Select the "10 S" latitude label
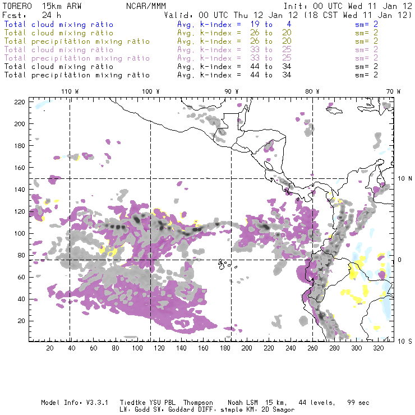This screenshot has height=415, width=415. (x=405, y=342)
